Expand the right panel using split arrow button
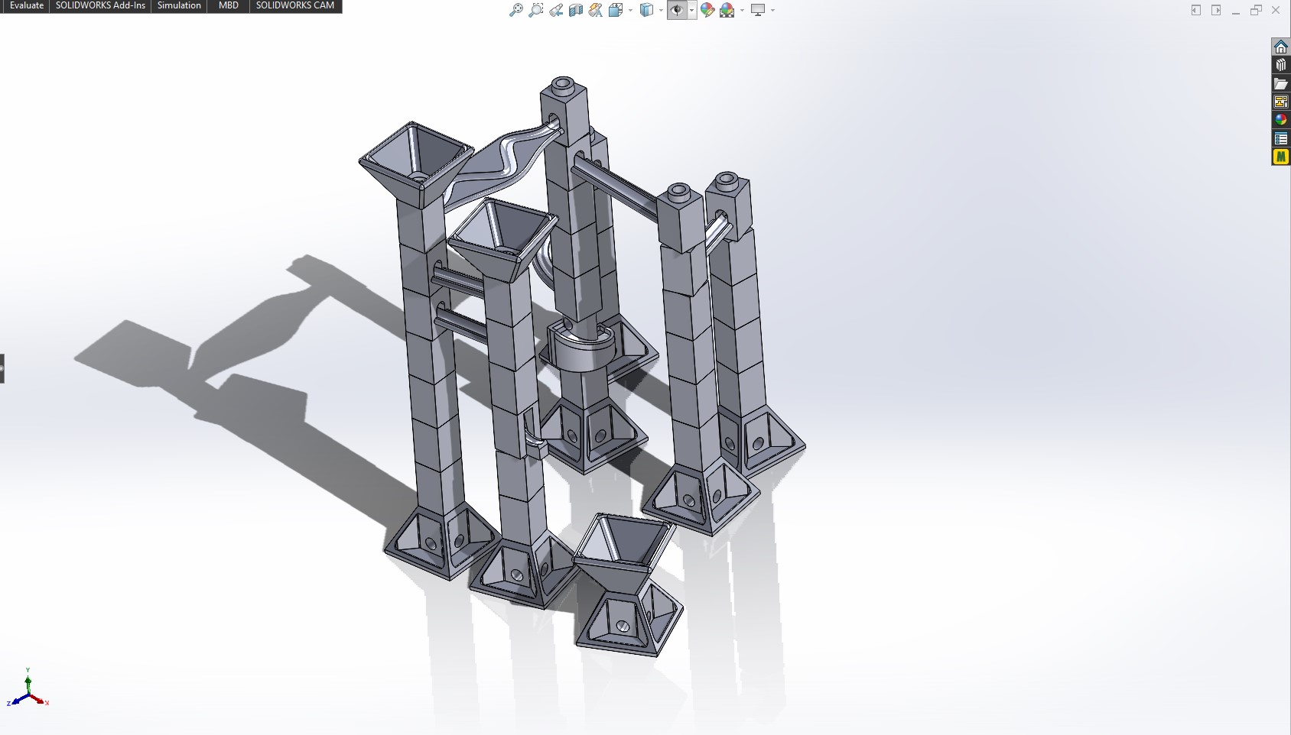This screenshot has height=735, width=1291. point(1216,10)
